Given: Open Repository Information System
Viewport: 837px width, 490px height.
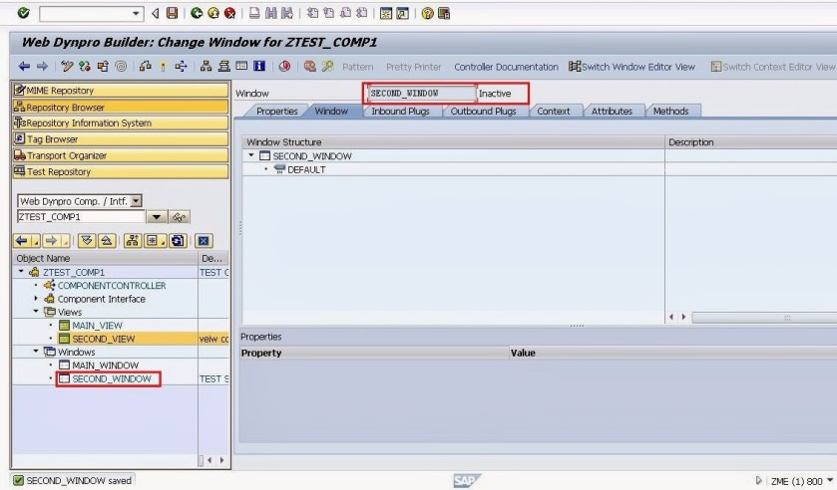Looking at the screenshot, I should click(121, 122).
